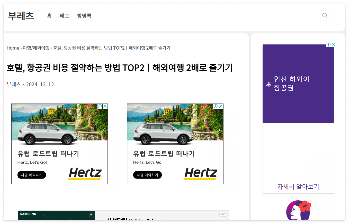Open ad info on sidebar Hawaii ad
Image resolution: width=349 pixels, height=224 pixels.
pos(328,44)
